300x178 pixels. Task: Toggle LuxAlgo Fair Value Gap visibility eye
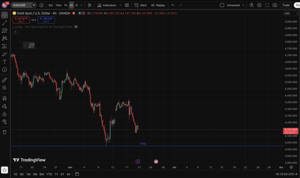point(76,27)
